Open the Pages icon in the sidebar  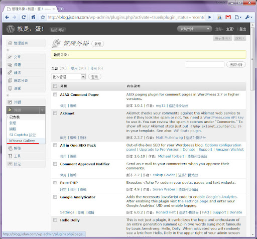[10, 80]
